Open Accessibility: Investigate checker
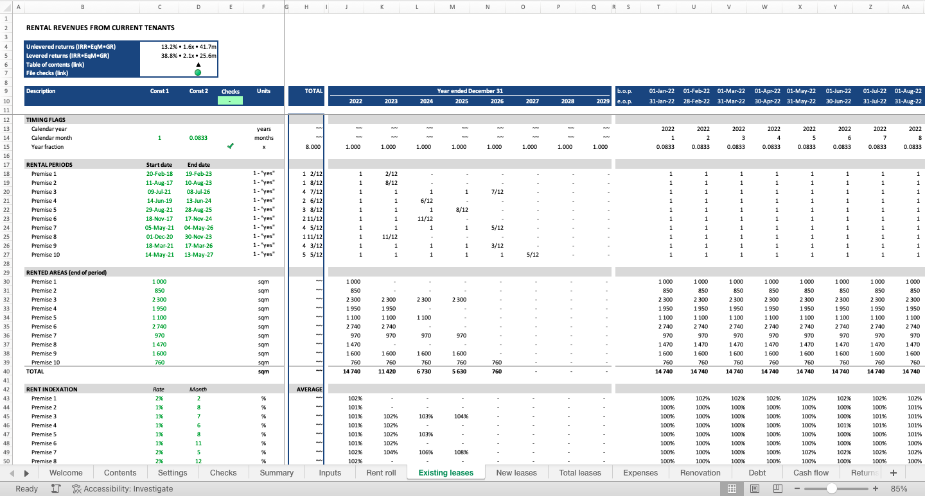The image size is (925, 496). click(123, 488)
